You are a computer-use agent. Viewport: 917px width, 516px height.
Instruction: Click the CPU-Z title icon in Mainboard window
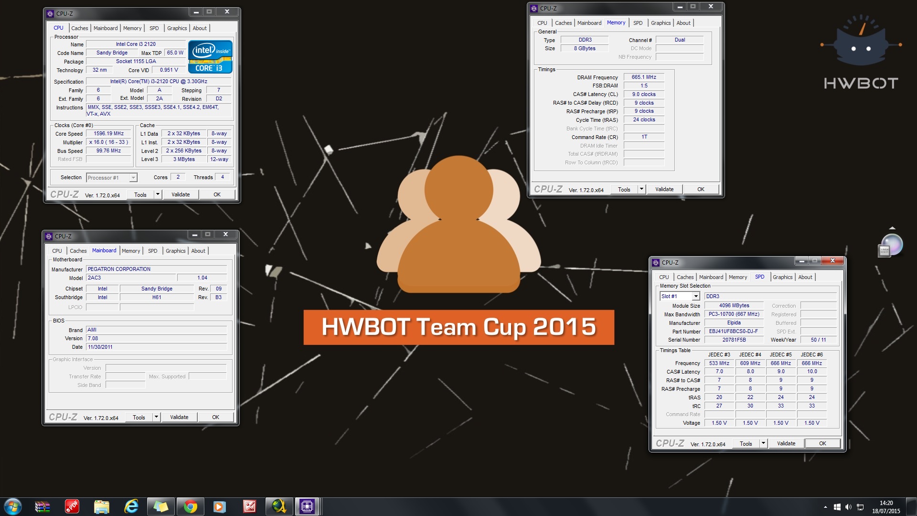click(49, 236)
